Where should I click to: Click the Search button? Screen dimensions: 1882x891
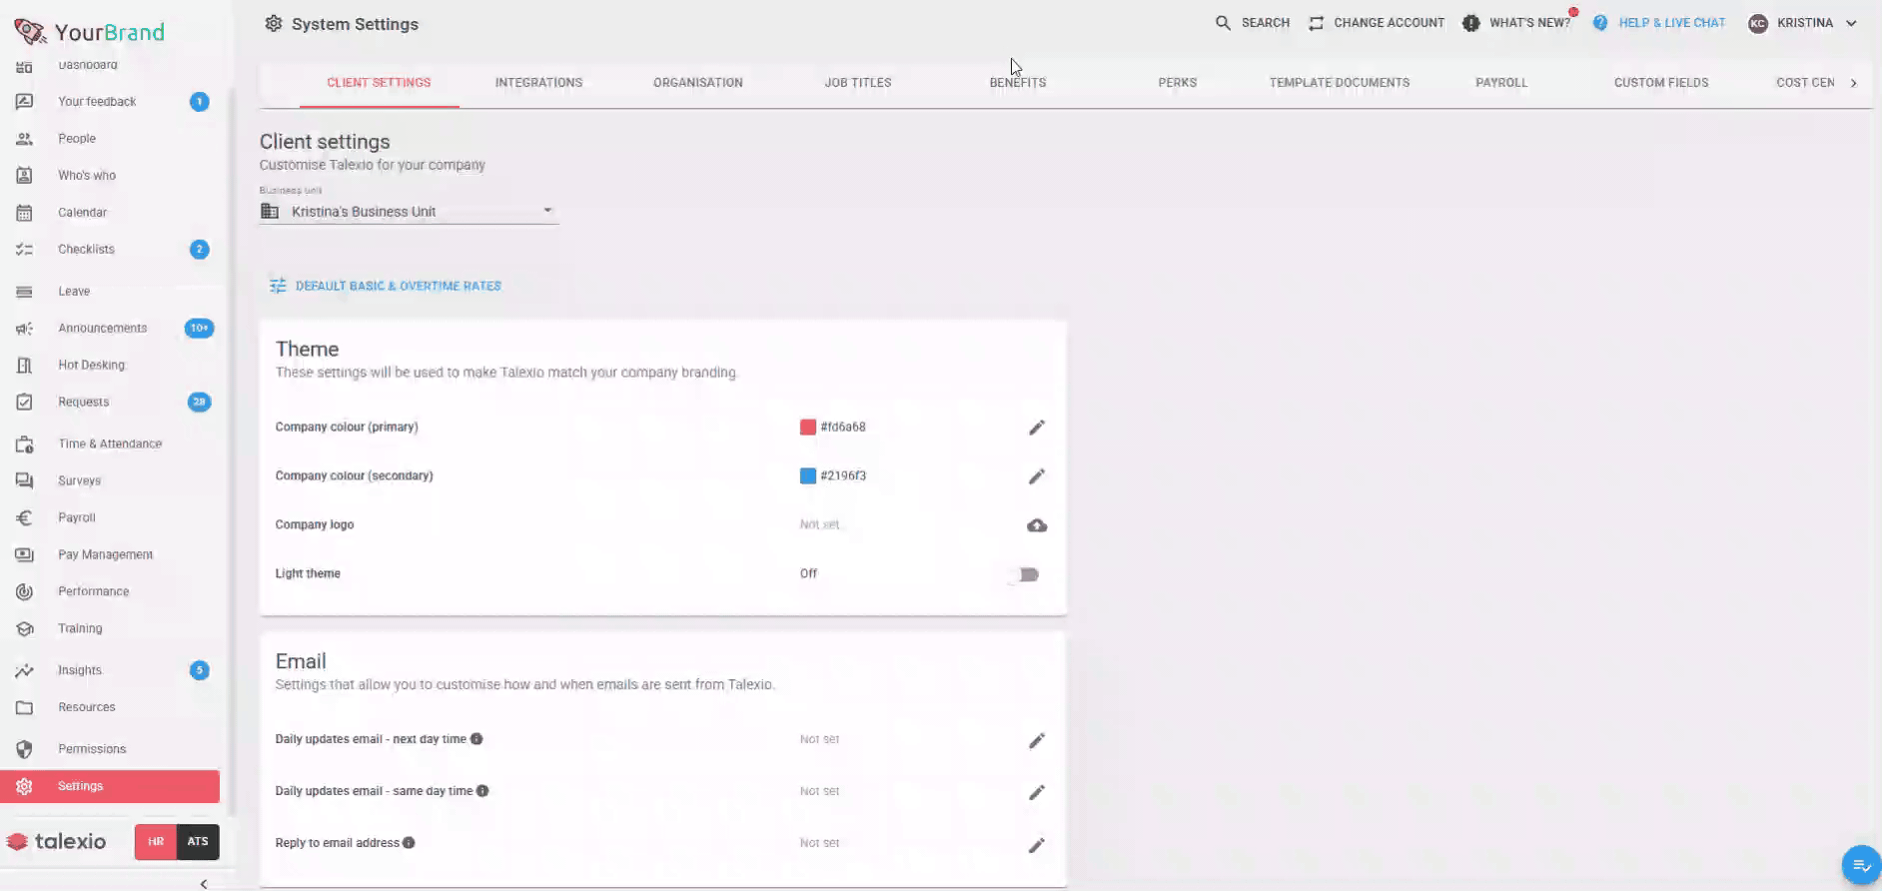(1252, 23)
